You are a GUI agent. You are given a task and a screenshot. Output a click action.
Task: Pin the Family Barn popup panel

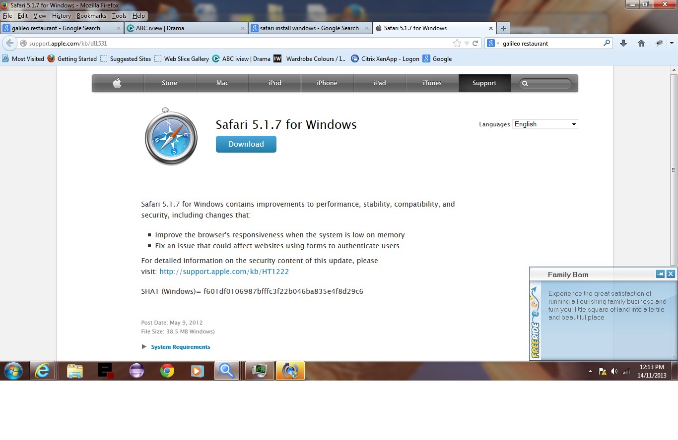(x=660, y=274)
